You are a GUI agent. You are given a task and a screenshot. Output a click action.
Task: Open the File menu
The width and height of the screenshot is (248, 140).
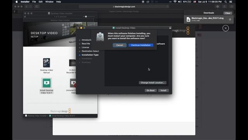[x=34, y=2]
